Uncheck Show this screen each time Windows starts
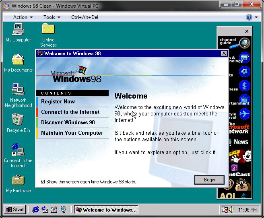Image resolution: width=264 pixels, height=218 pixels. pyautogui.click(x=43, y=181)
